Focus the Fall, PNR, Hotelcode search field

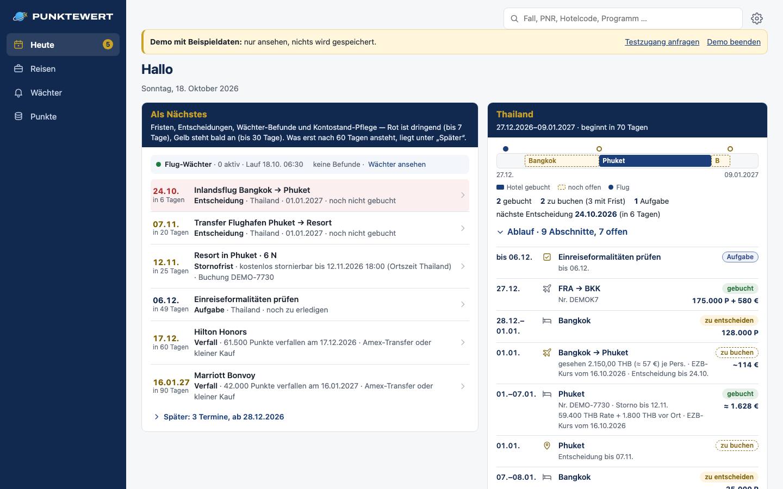623,18
